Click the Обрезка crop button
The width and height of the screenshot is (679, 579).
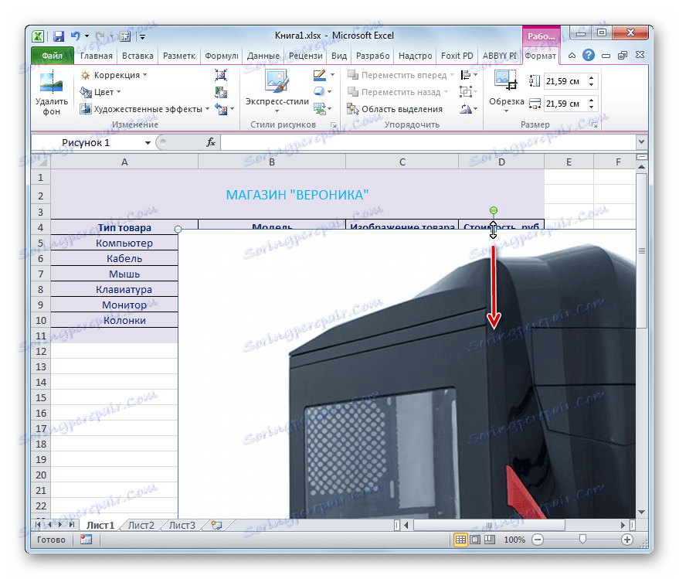tap(506, 91)
